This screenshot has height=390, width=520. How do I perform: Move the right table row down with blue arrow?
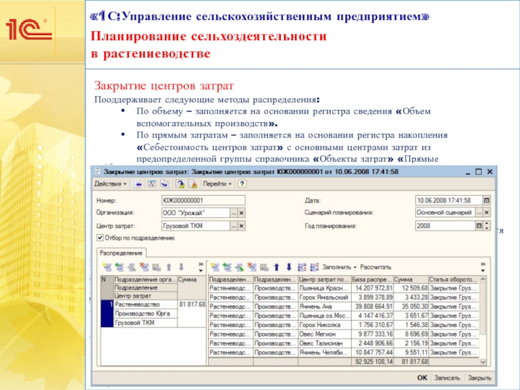click(289, 267)
